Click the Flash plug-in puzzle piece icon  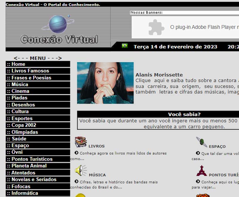(x=156, y=27)
